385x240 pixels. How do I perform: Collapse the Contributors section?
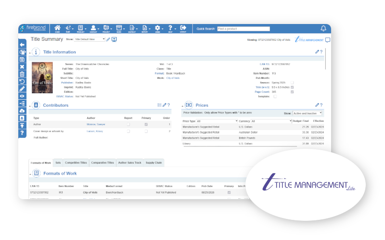pyautogui.click(x=30, y=106)
